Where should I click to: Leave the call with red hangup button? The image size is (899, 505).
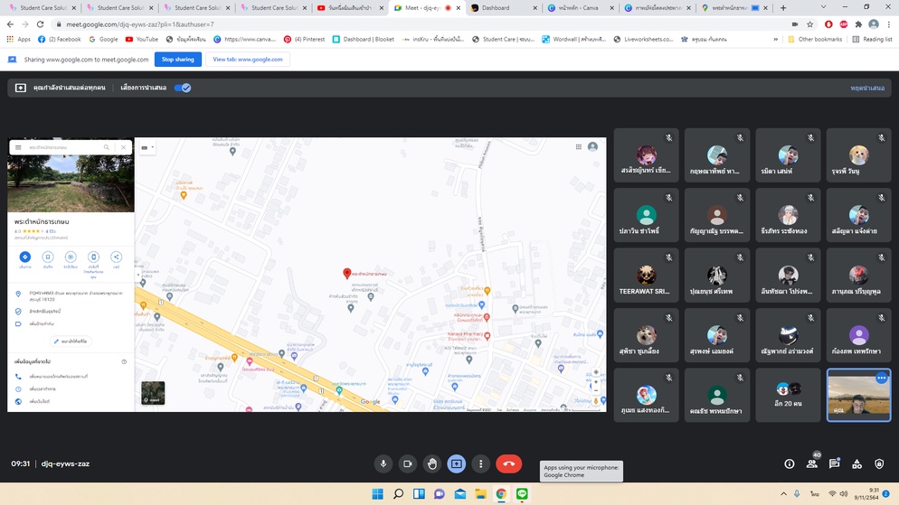(x=508, y=463)
